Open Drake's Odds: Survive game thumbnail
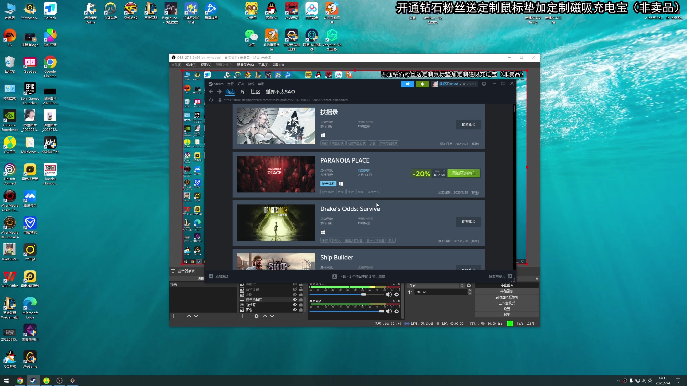 (276, 223)
